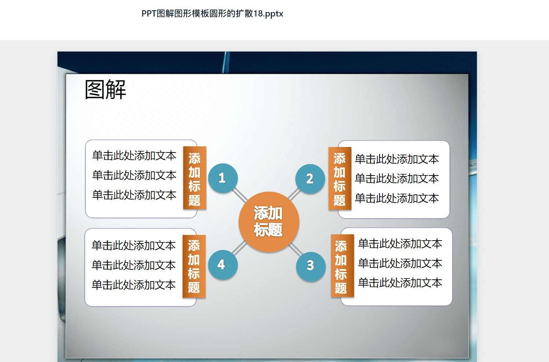549x362 pixels.
Task: Click the orange 添加标题 label beside circle 3
Action: click(x=342, y=266)
